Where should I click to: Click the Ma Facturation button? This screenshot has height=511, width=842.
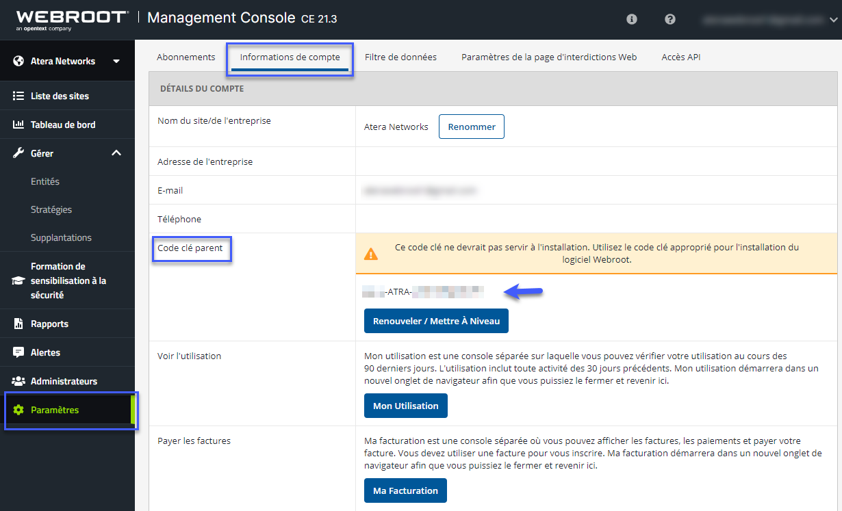tap(405, 490)
